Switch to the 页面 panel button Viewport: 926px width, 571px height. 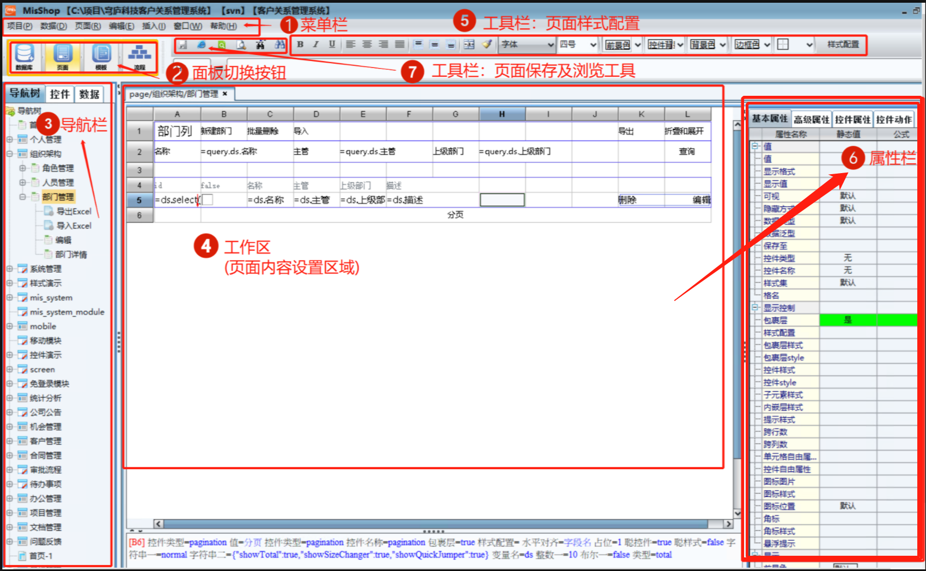pyautogui.click(x=63, y=57)
